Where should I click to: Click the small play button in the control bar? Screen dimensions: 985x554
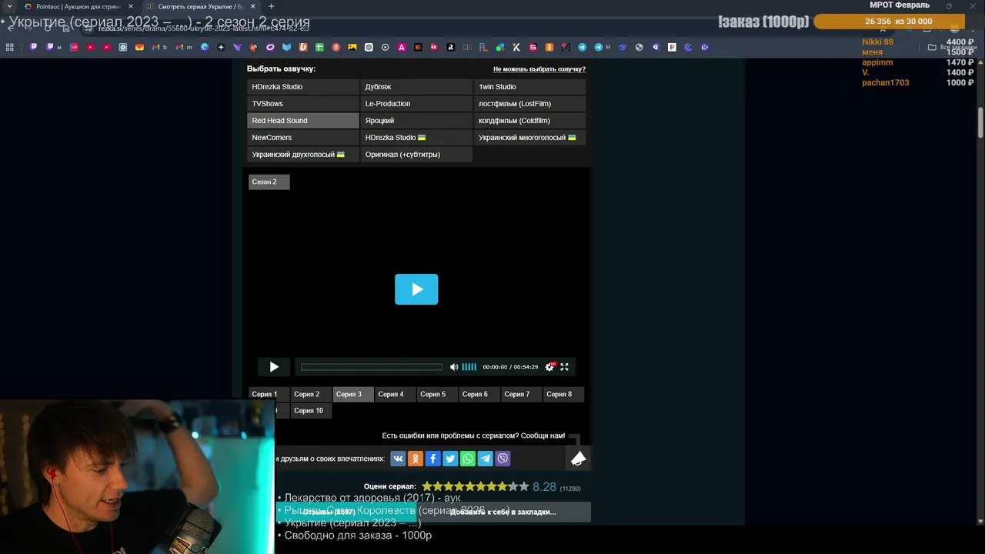[x=274, y=367]
